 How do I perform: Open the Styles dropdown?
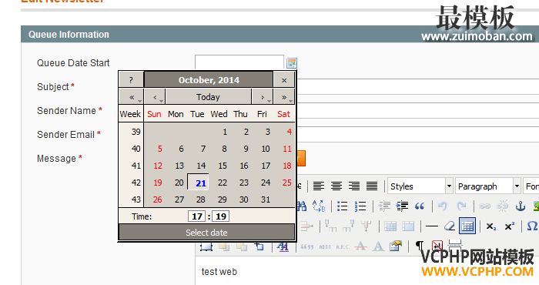point(420,186)
